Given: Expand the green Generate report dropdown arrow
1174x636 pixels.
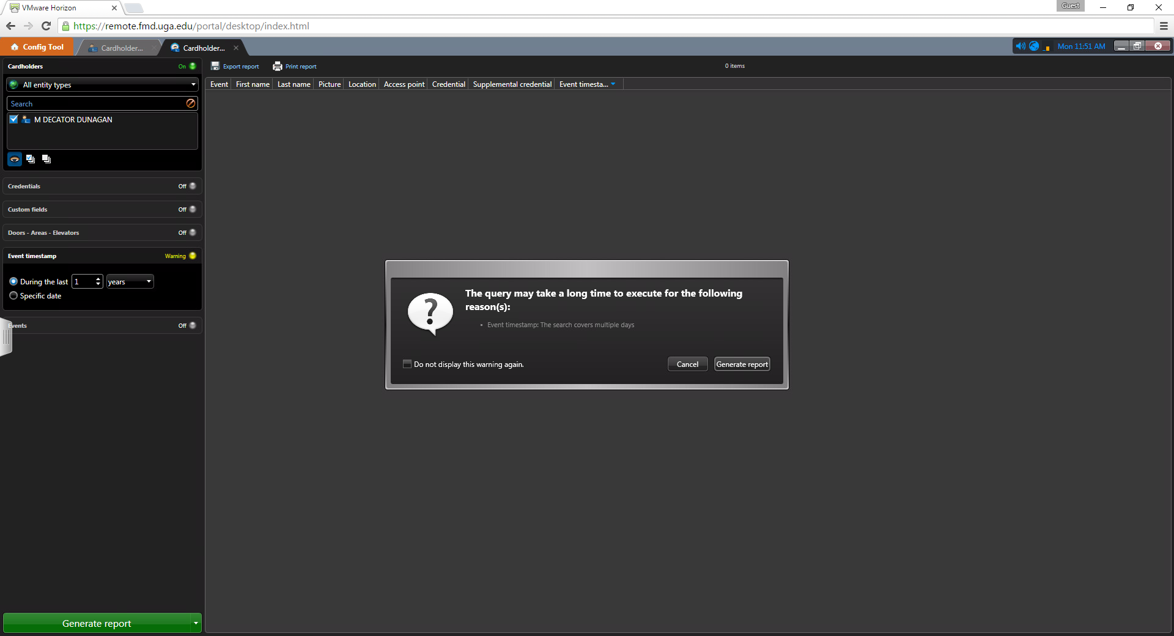Looking at the screenshot, I should point(196,623).
